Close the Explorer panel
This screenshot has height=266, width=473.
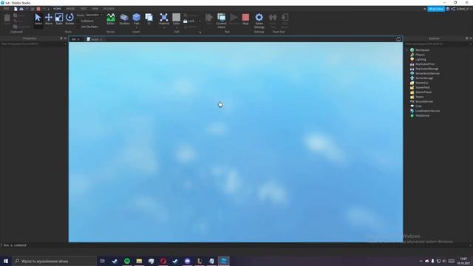(471, 38)
